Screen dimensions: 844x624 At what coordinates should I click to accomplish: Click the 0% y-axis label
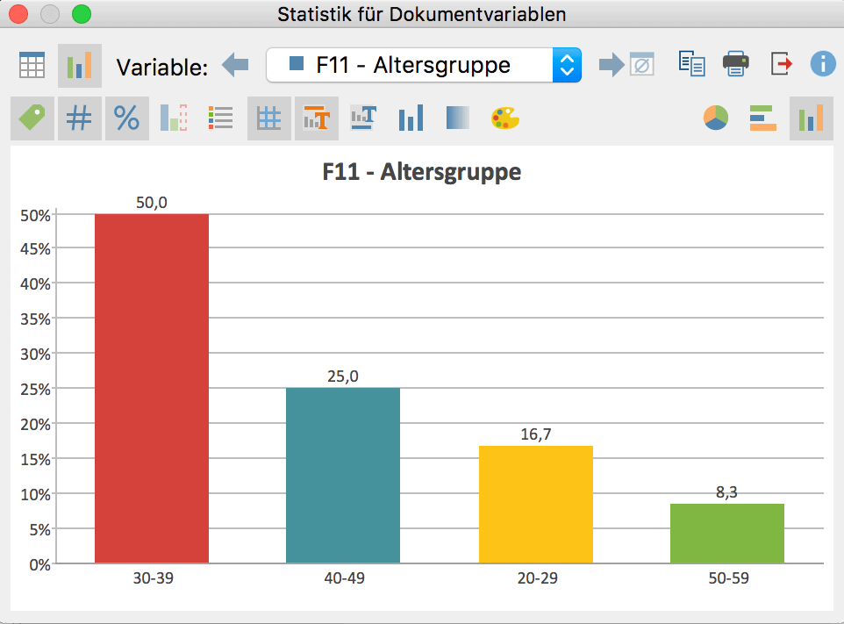(x=39, y=565)
